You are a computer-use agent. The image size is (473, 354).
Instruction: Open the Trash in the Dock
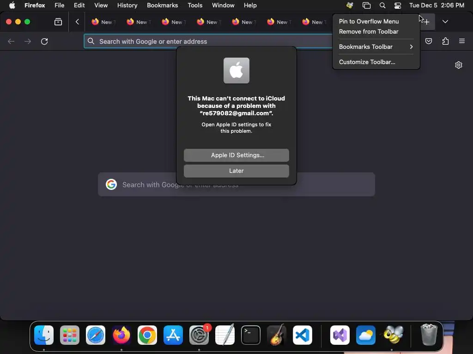pos(429,335)
